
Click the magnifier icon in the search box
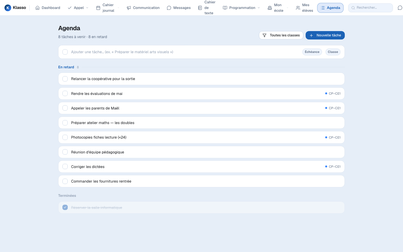coord(353,8)
